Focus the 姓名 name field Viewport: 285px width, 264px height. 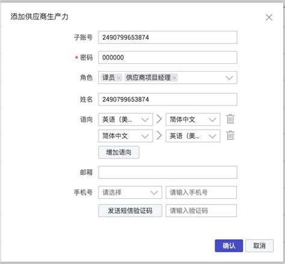(168, 99)
